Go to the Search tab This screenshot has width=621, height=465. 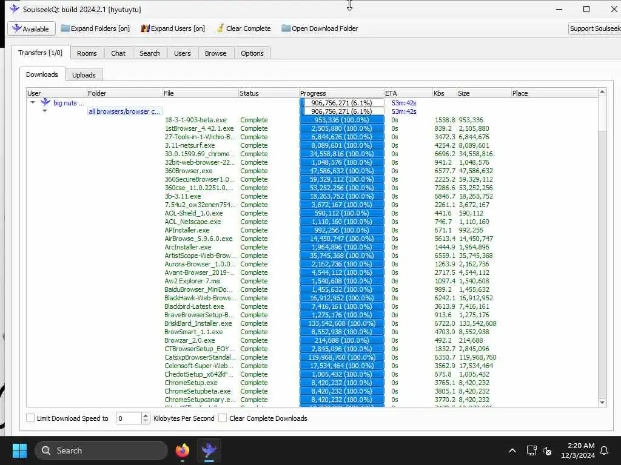click(149, 53)
